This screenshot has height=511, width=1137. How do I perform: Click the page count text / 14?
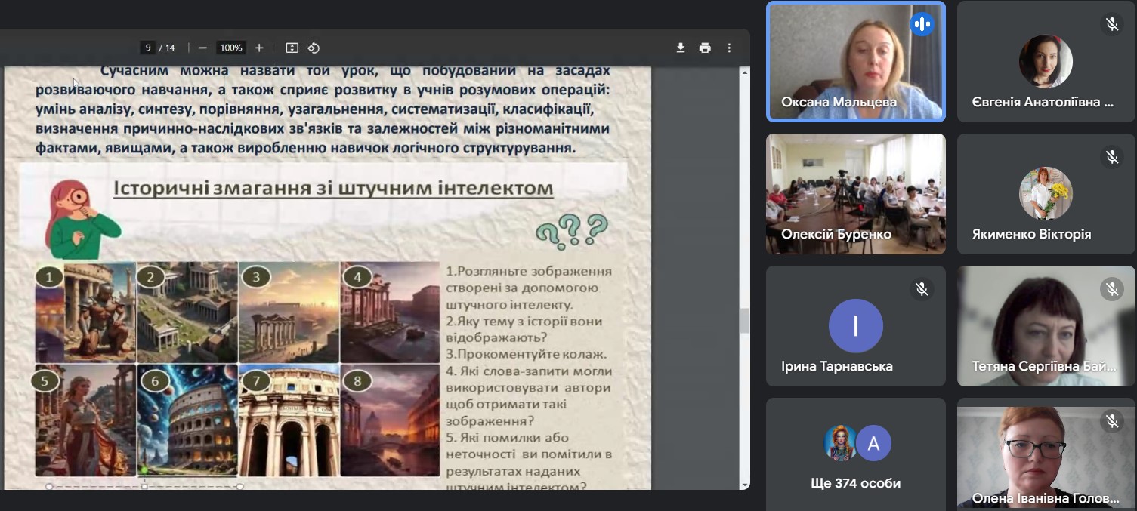(x=167, y=48)
